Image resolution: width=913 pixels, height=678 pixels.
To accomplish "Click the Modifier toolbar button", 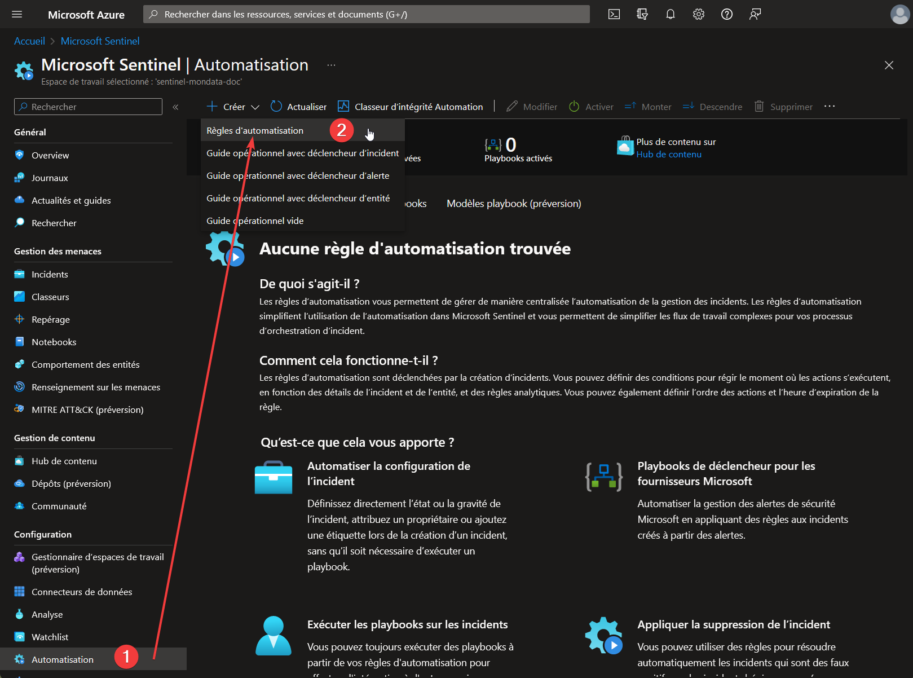I will point(532,107).
